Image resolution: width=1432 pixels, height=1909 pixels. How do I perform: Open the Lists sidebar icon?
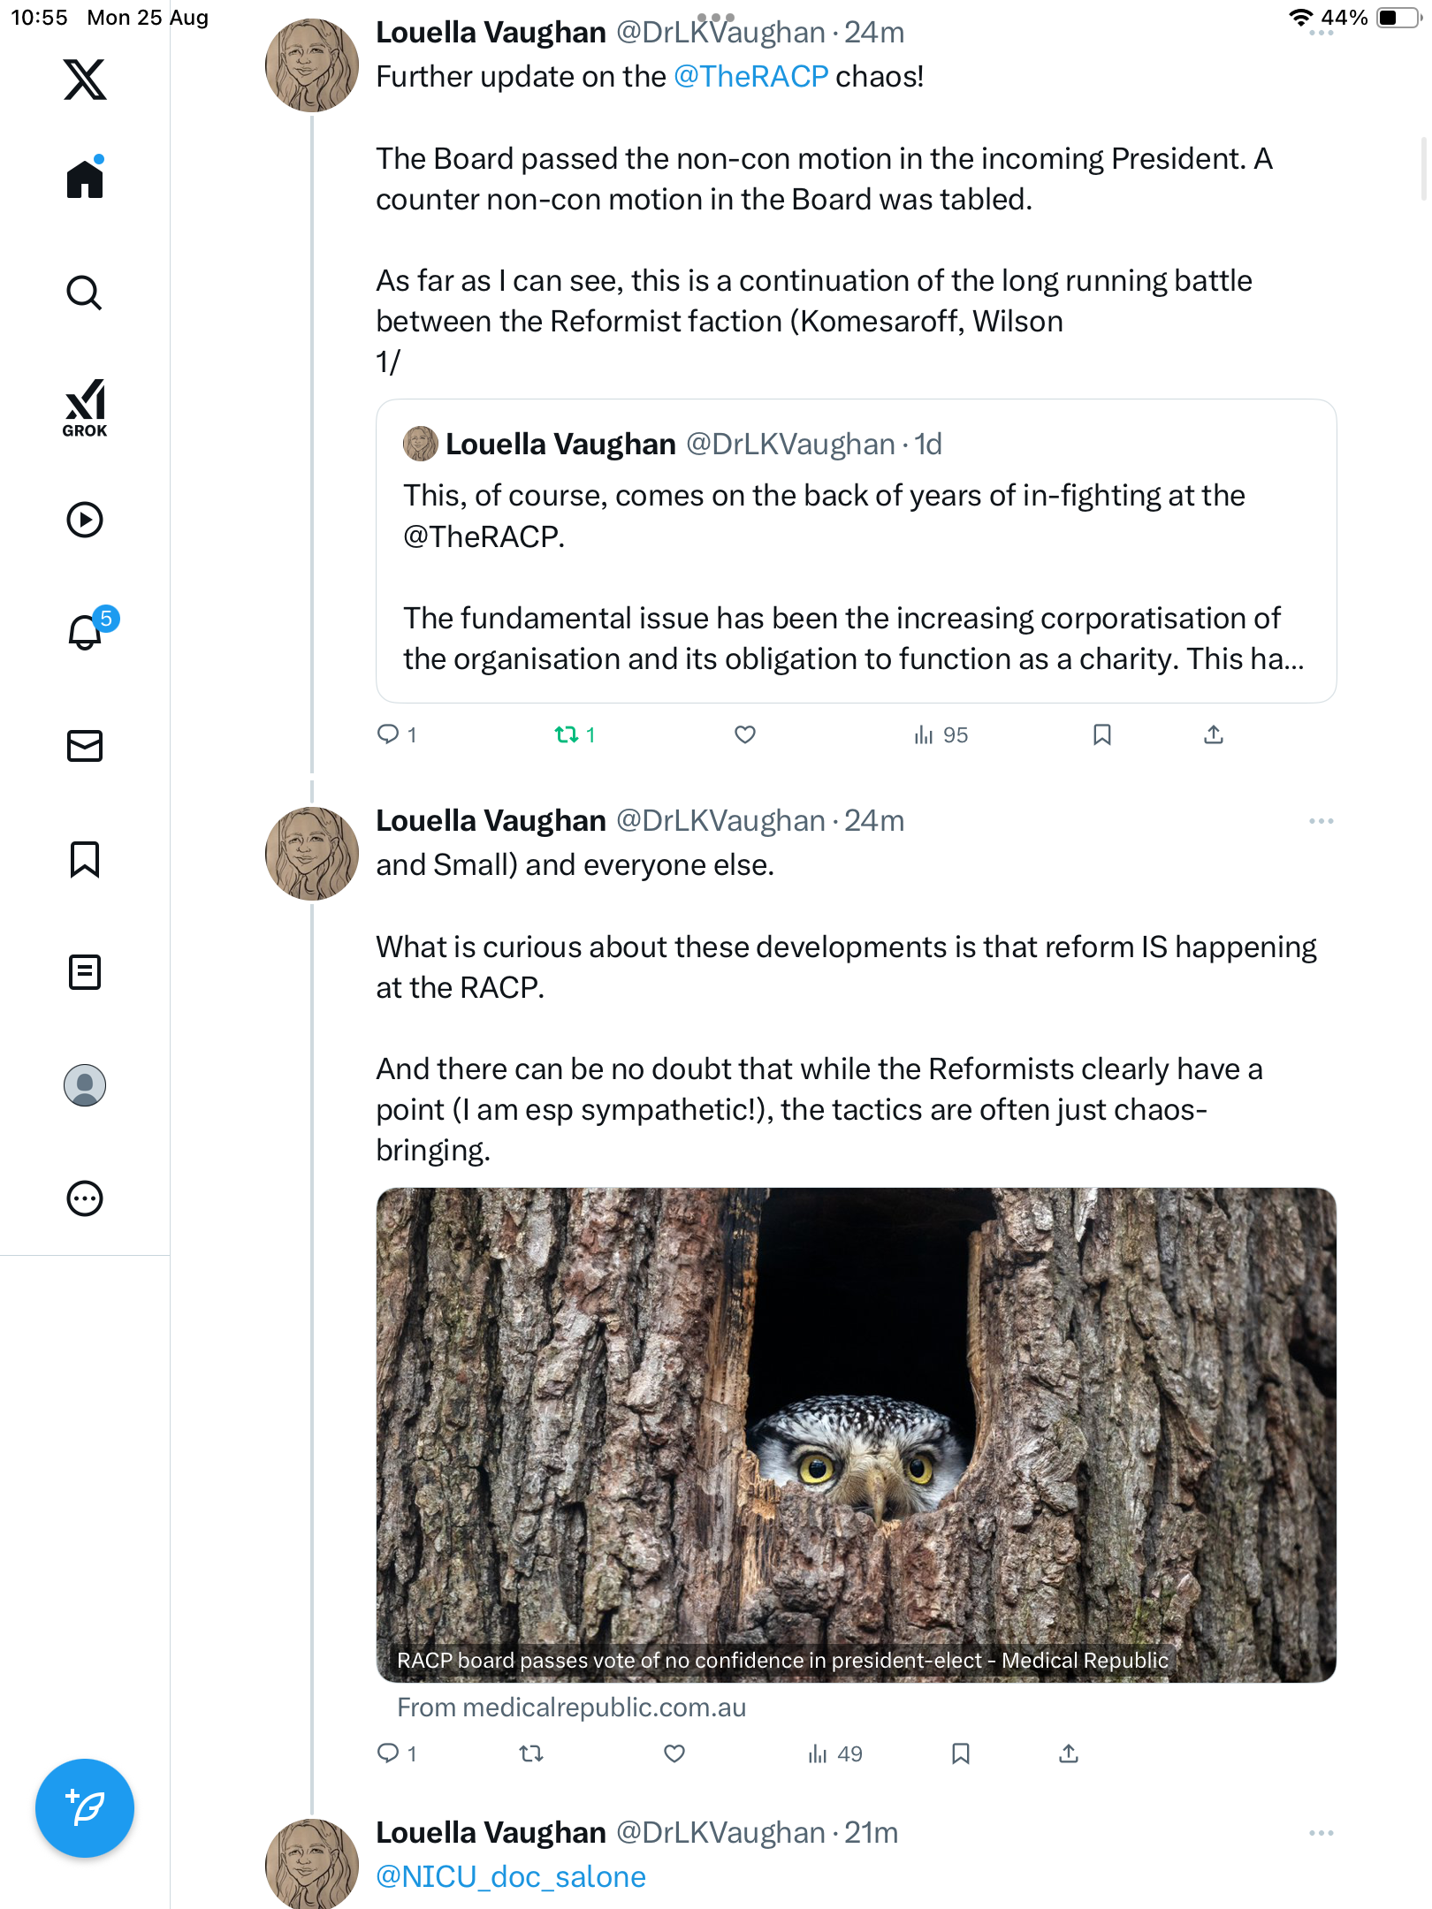tap(85, 972)
